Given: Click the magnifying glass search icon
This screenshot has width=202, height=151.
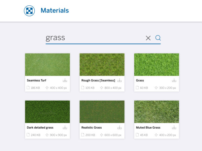Looking at the screenshot, I should coord(158,38).
